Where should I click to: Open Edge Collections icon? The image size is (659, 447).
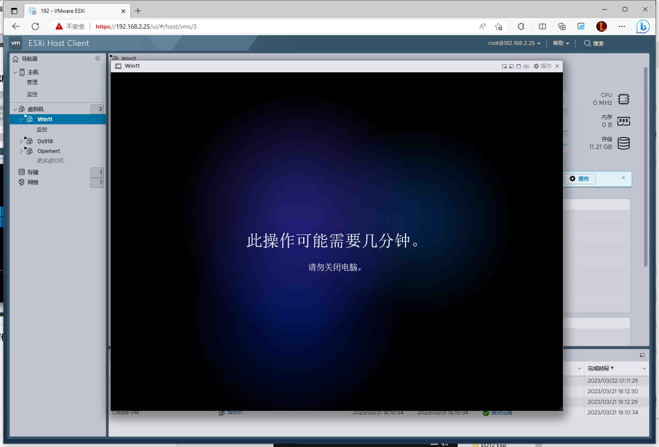562,26
